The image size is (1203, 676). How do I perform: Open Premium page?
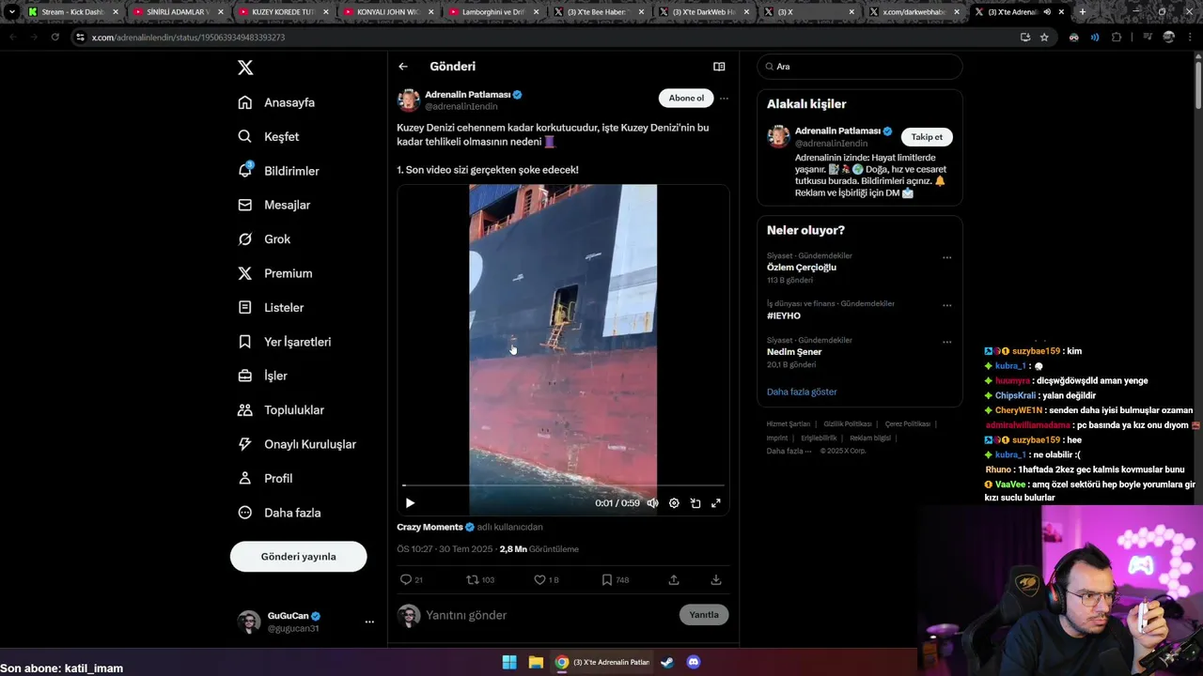pos(274,273)
